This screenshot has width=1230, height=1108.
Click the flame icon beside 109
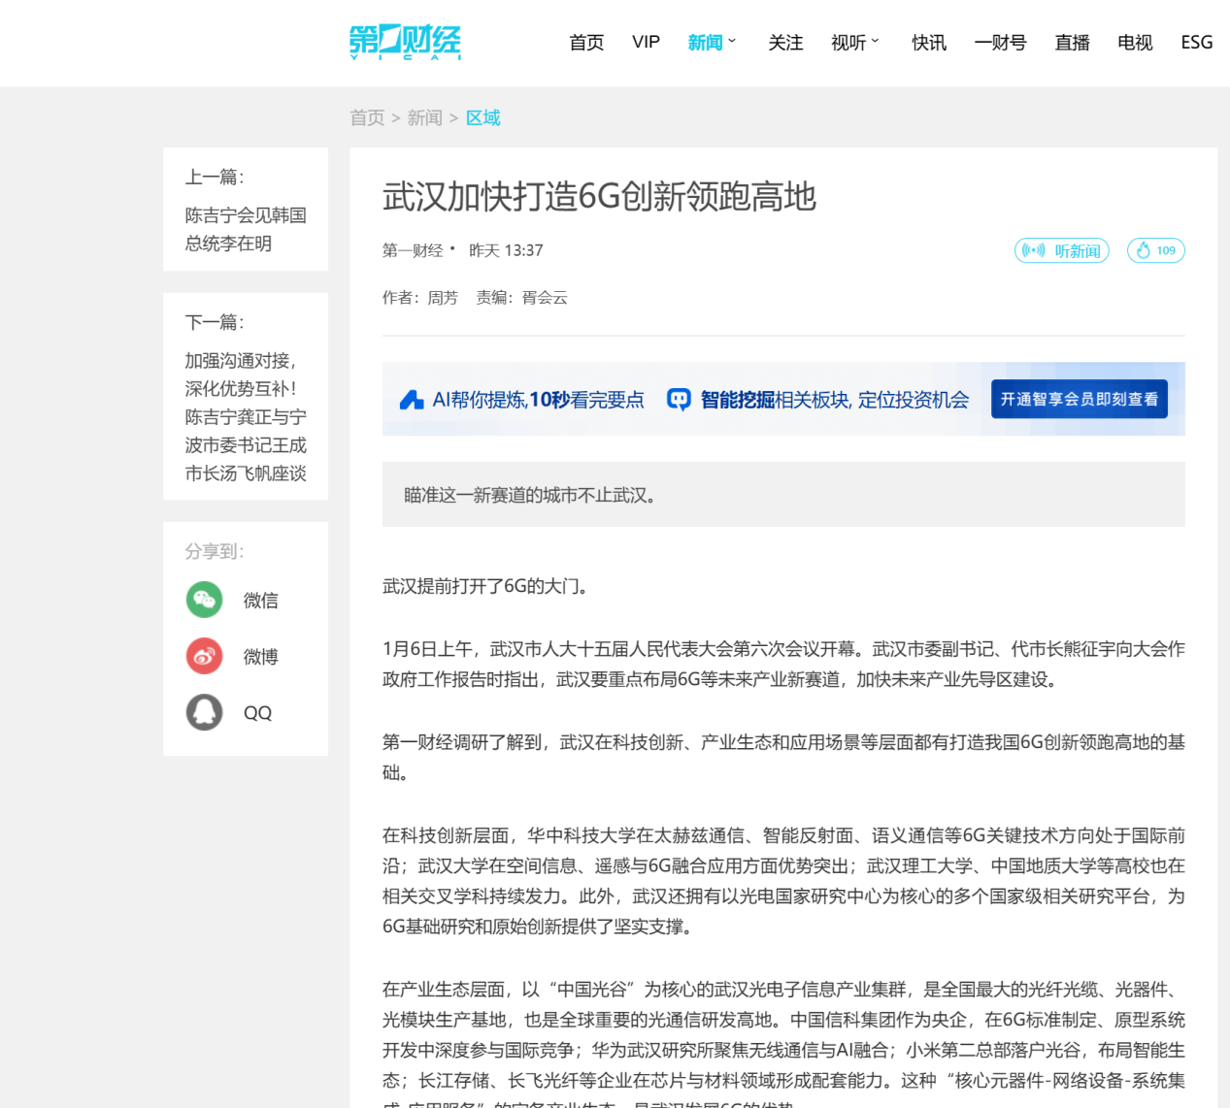point(1144,250)
